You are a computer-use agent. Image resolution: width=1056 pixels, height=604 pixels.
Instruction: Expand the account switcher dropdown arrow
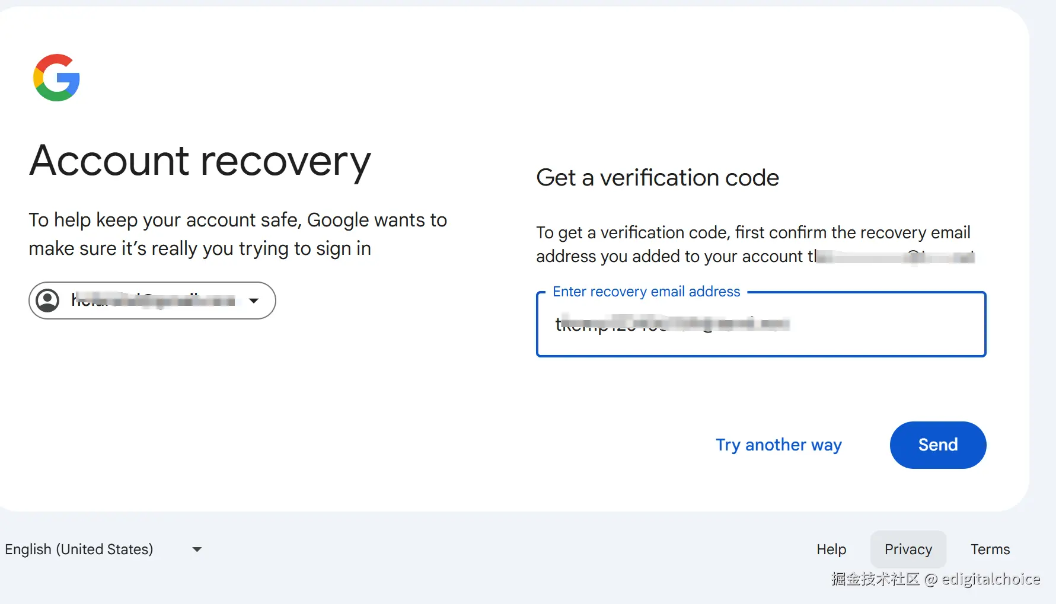click(254, 301)
